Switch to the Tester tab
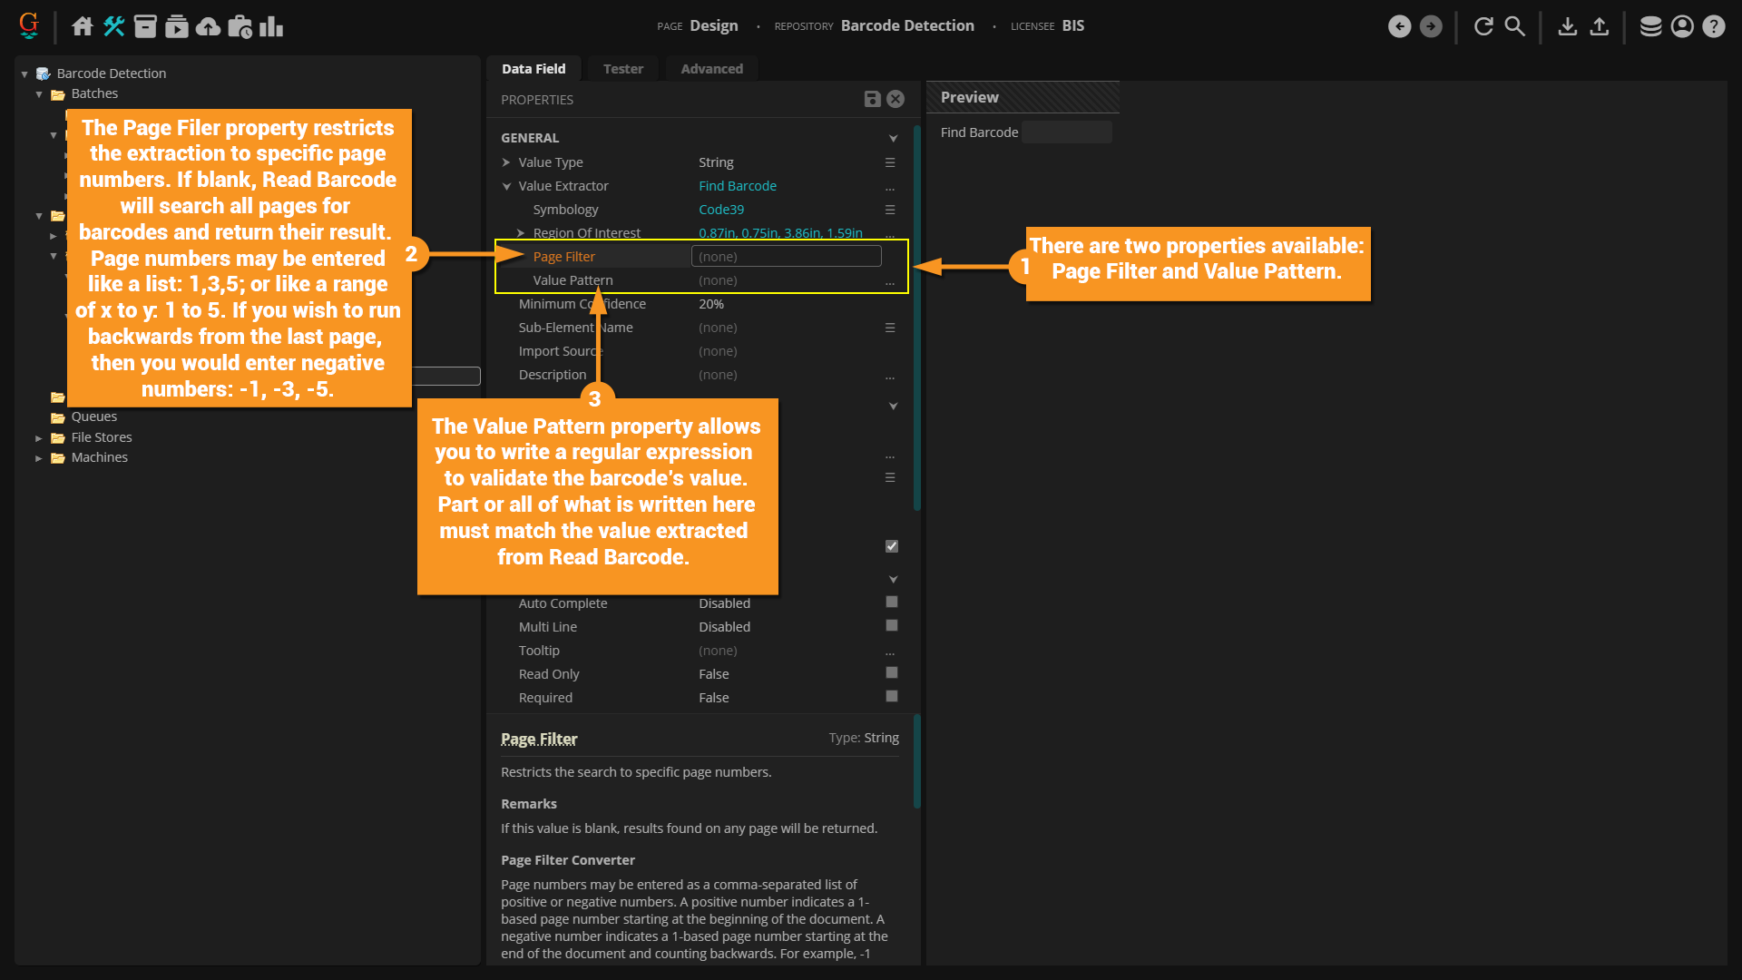Image resolution: width=1742 pixels, height=980 pixels. point(622,69)
